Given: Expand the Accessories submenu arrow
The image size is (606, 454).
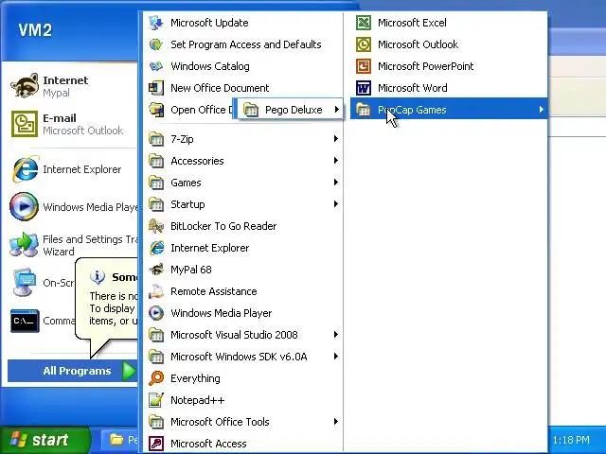Looking at the screenshot, I should click(336, 160).
